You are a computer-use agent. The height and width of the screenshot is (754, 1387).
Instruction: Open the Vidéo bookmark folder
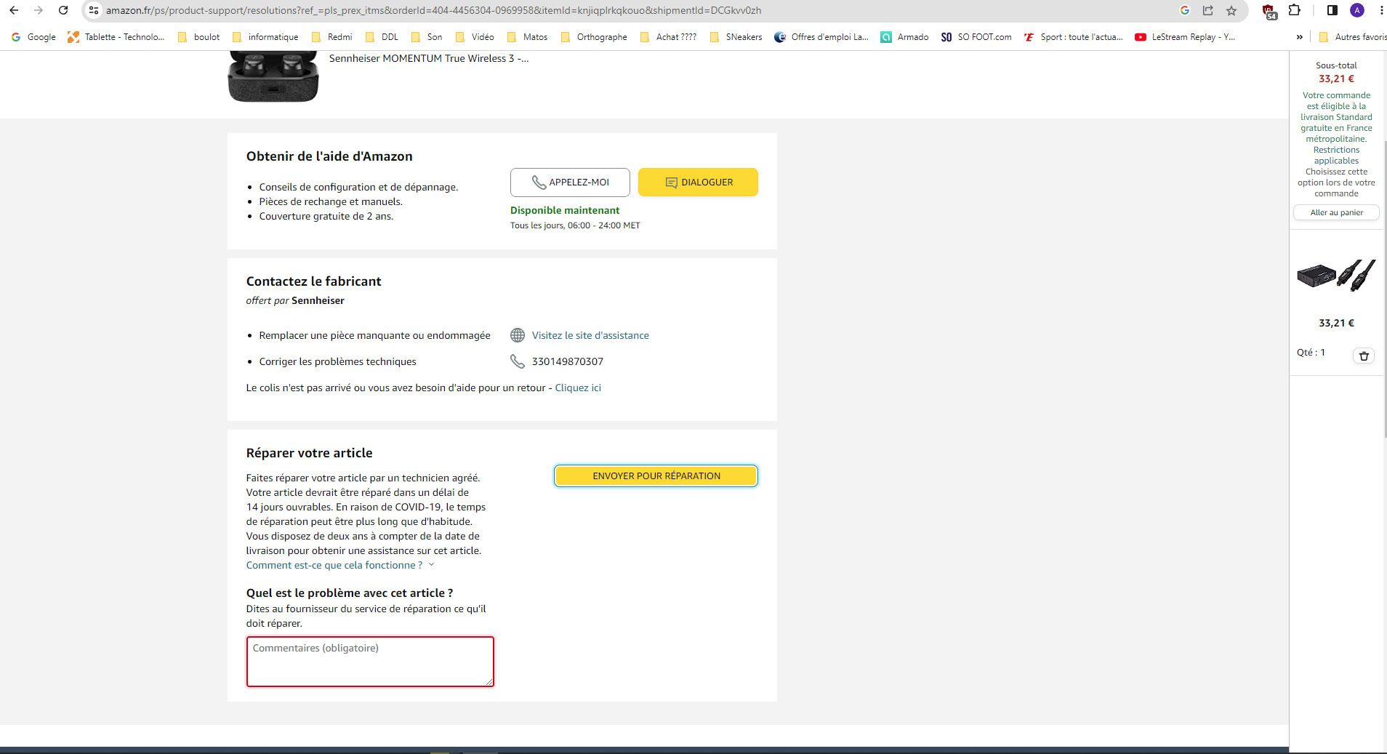(475, 37)
